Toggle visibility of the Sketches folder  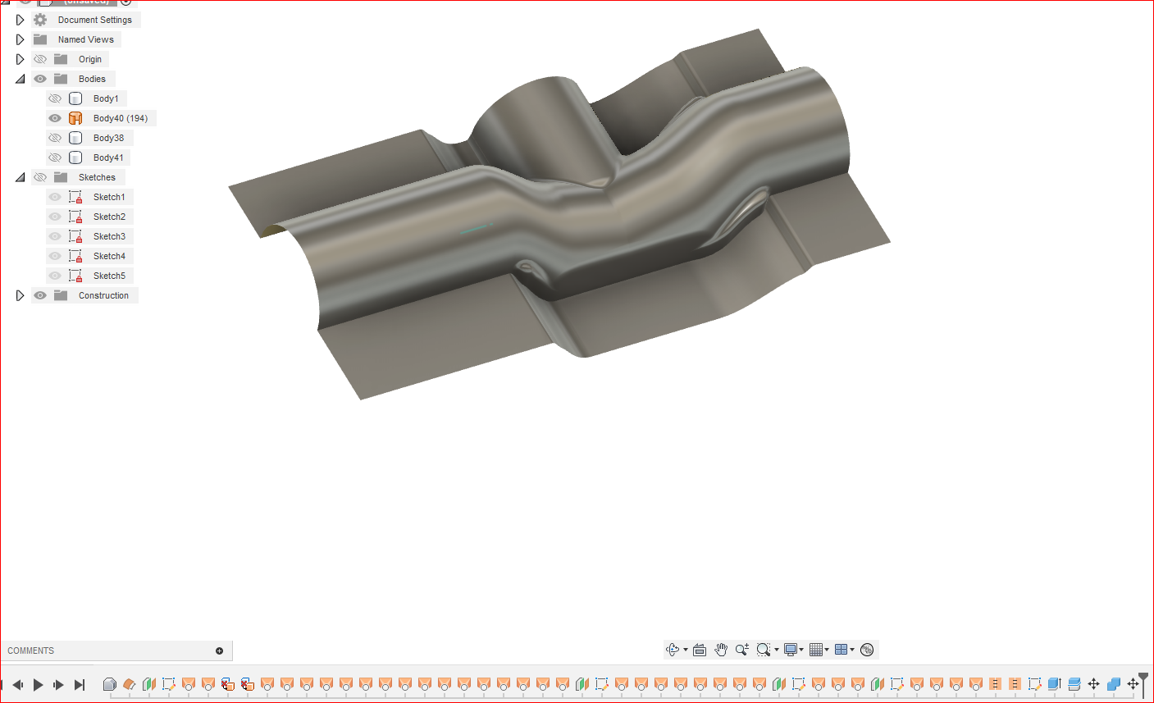click(40, 177)
